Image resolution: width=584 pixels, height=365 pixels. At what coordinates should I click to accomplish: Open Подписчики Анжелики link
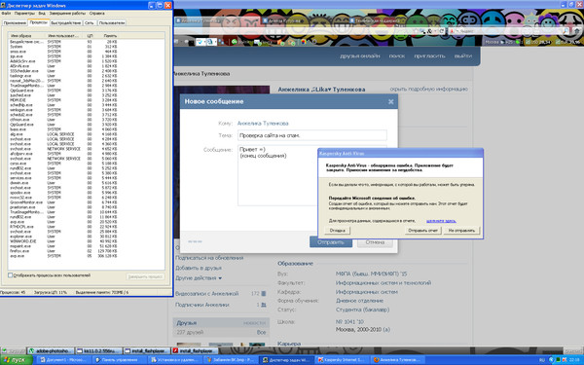pos(202,305)
